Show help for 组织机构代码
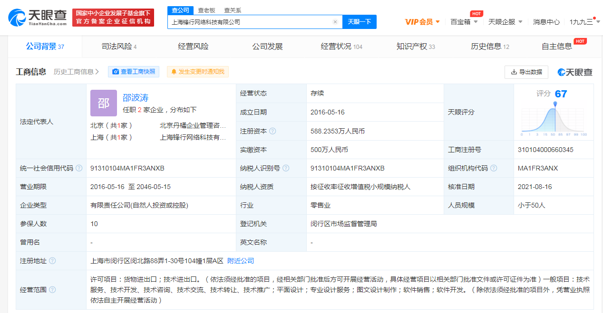The width and height of the screenshot is (603, 313). [x=494, y=168]
